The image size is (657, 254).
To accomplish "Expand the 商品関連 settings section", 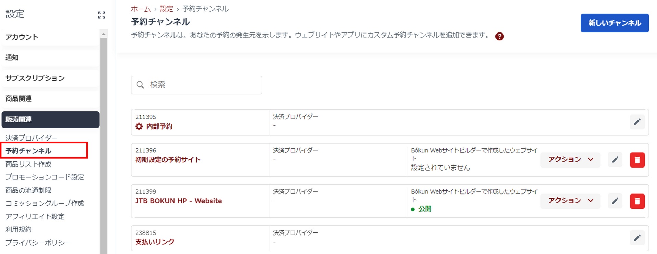I will [x=19, y=99].
